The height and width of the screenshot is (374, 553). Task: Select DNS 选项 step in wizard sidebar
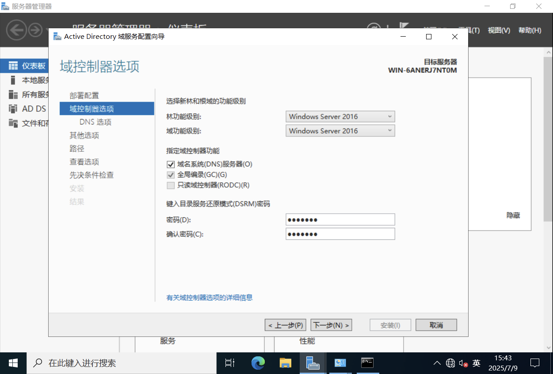(95, 122)
